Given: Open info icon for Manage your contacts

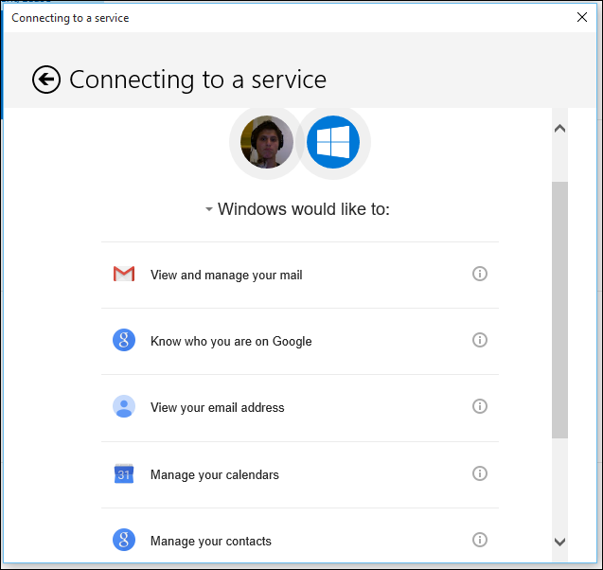Looking at the screenshot, I should pyautogui.click(x=480, y=540).
